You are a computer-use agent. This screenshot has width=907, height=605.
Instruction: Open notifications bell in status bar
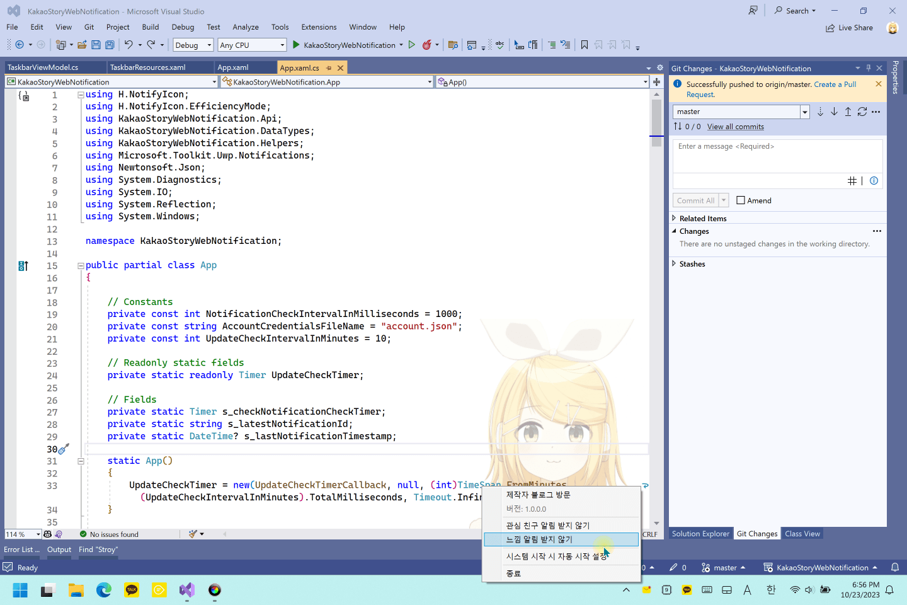[894, 567]
